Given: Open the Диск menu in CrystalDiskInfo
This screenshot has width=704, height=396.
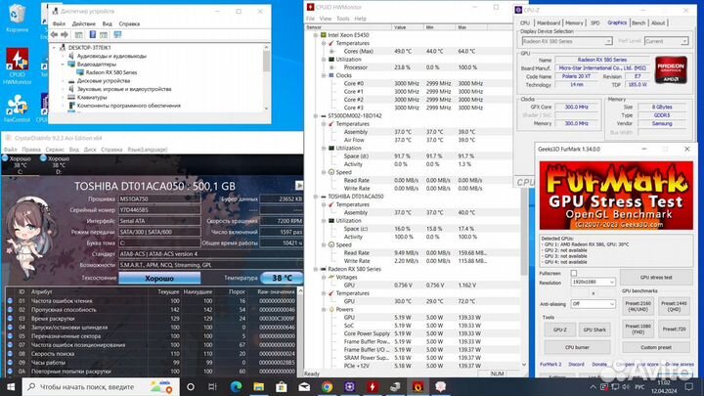Looking at the screenshot, I should click(x=90, y=150).
